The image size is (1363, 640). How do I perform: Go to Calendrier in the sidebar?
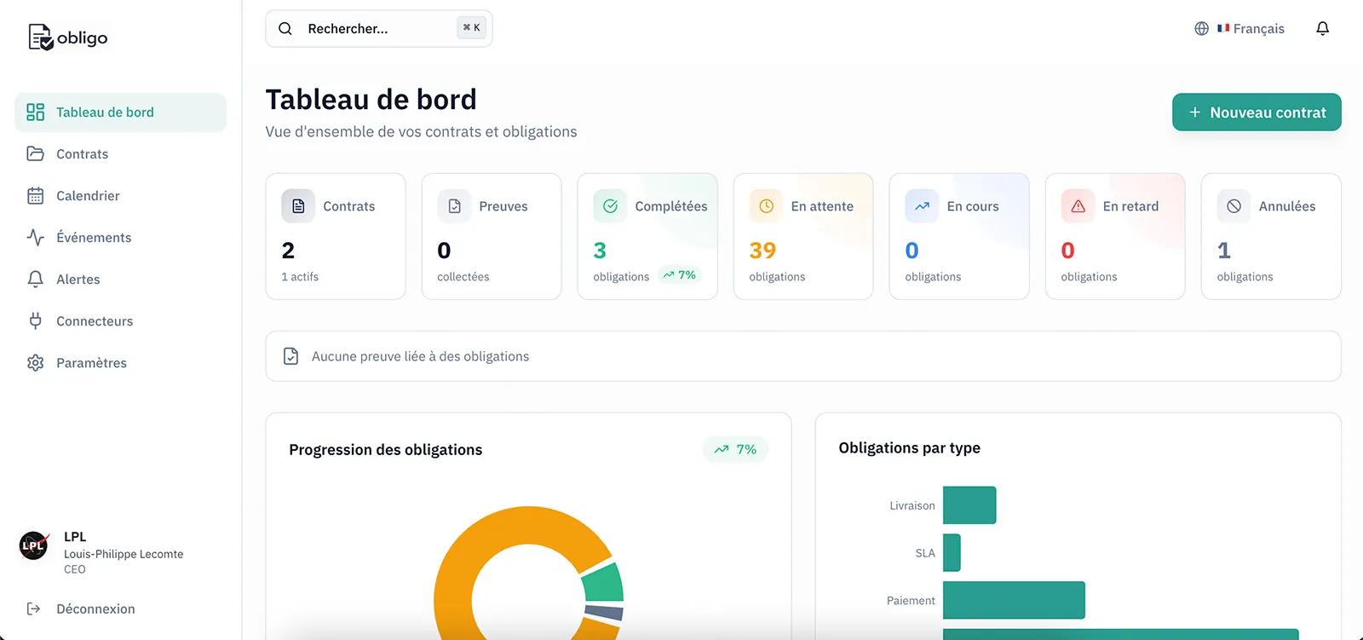87,196
